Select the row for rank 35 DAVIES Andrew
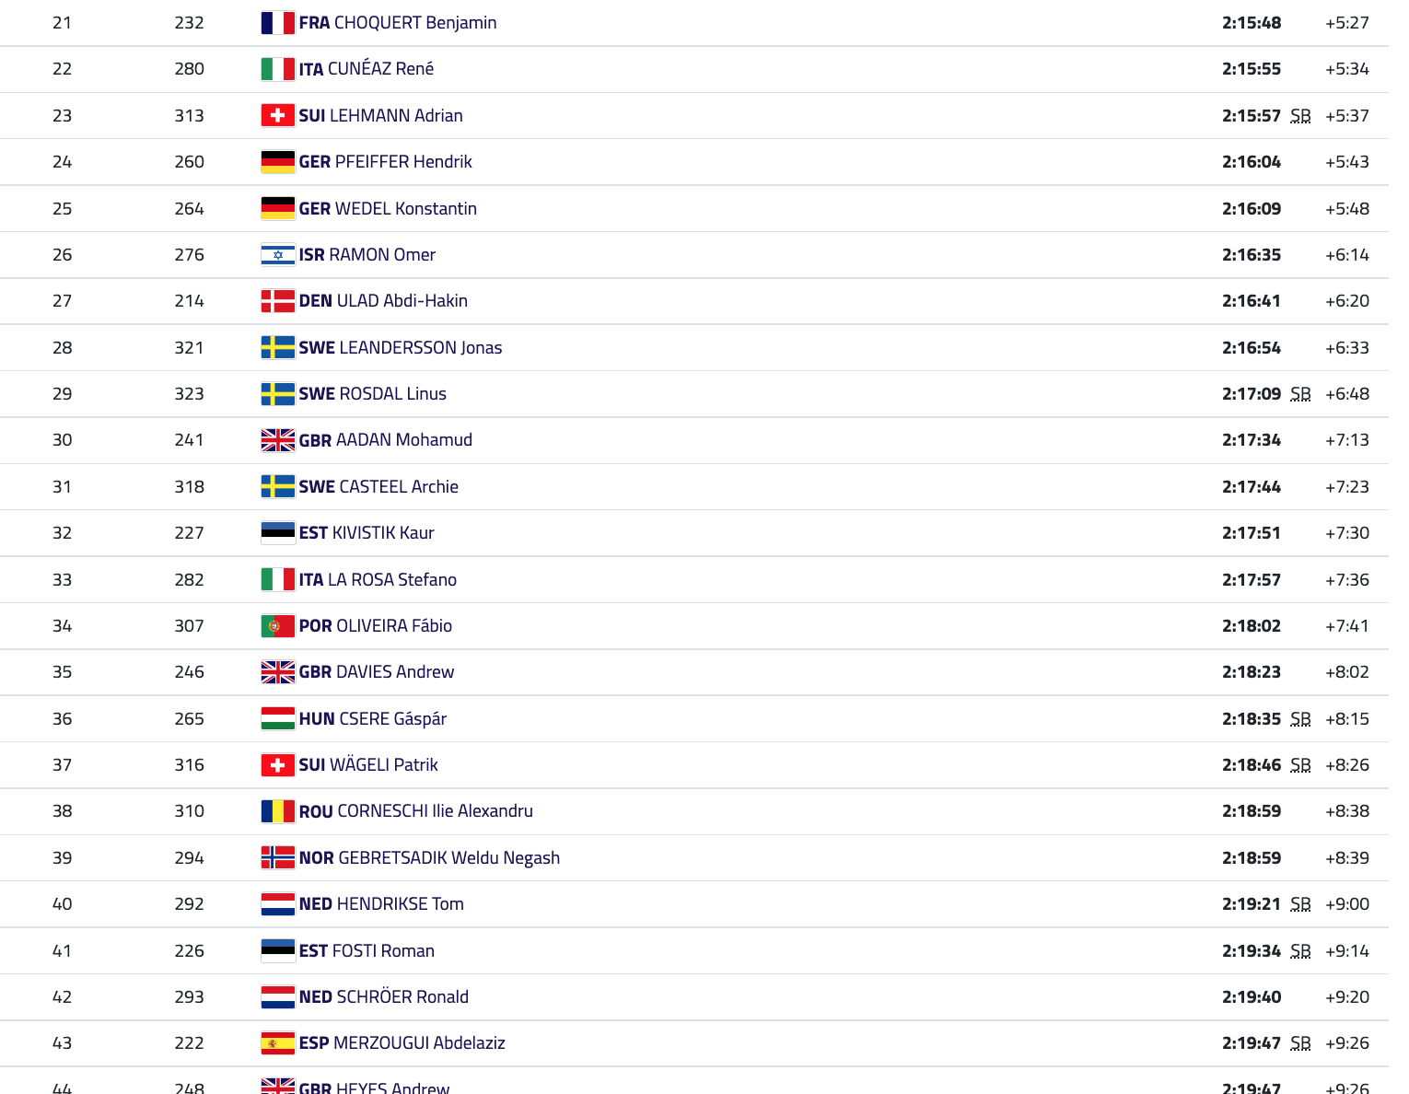The image size is (1409, 1094). click(694, 672)
